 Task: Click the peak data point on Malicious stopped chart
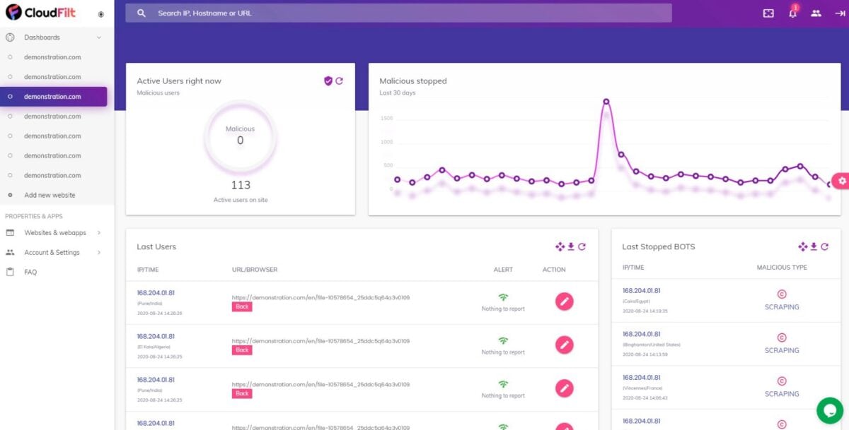point(606,102)
